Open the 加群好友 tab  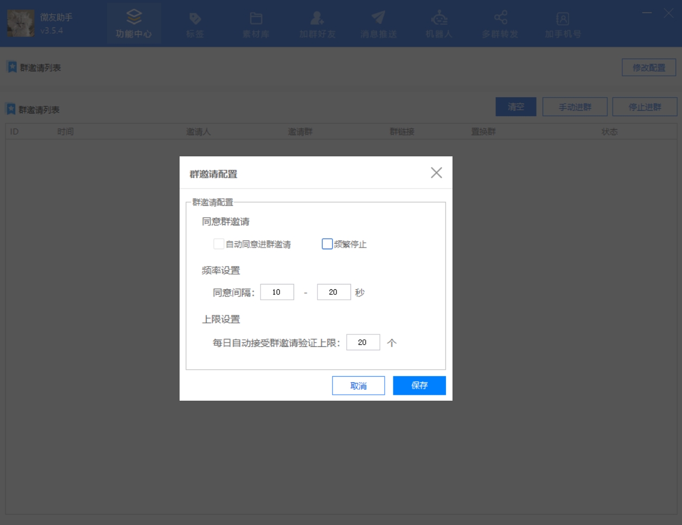(x=317, y=24)
